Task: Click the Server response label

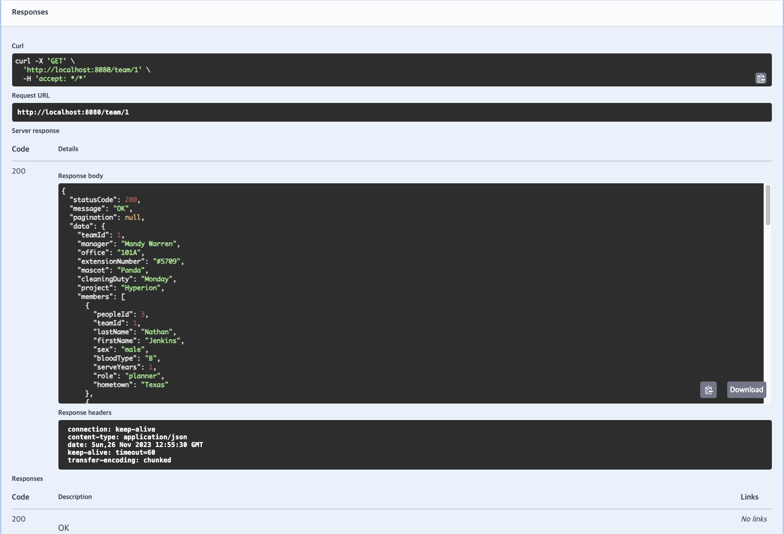Action: click(35, 131)
